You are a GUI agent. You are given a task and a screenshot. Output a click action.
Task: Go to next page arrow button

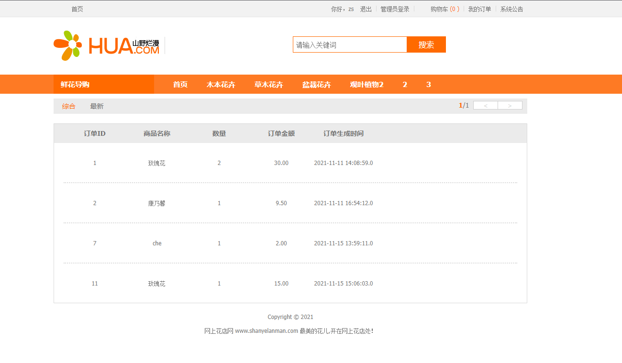[510, 105]
